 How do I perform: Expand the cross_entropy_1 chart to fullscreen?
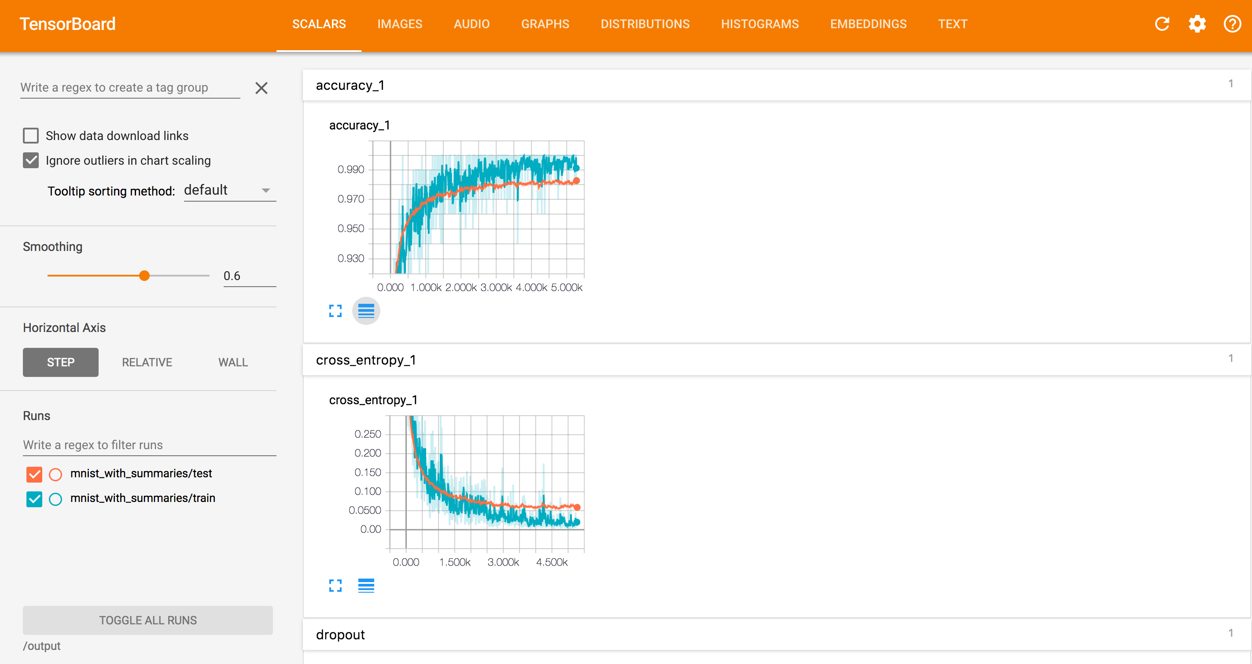[335, 585]
